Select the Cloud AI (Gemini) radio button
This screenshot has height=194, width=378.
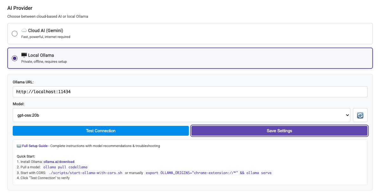point(14,33)
